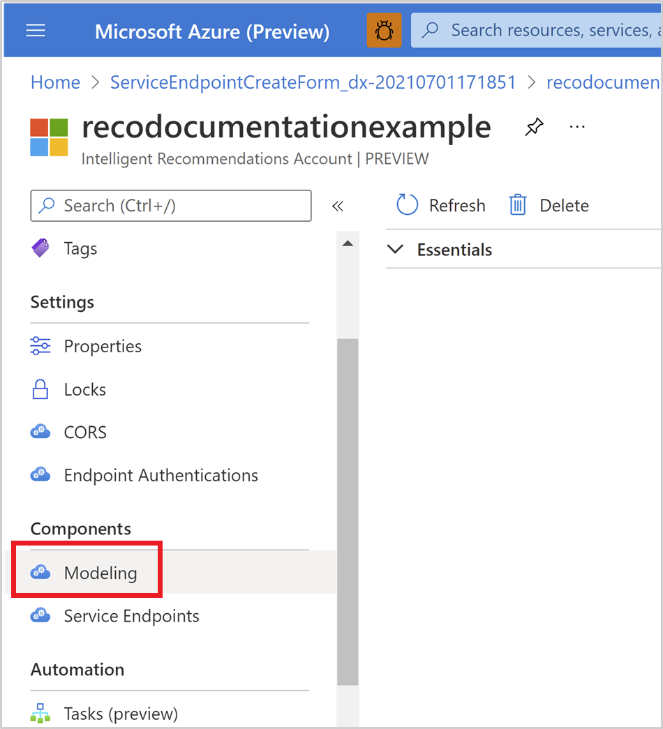Click the recodocumentationexample breadcrumb link
663x729 pixels.
(x=604, y=82)
